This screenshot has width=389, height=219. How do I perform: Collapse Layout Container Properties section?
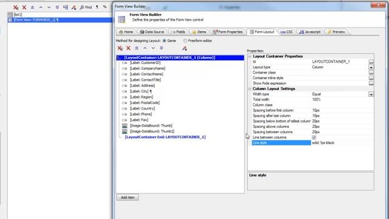[x=250, y=57]
